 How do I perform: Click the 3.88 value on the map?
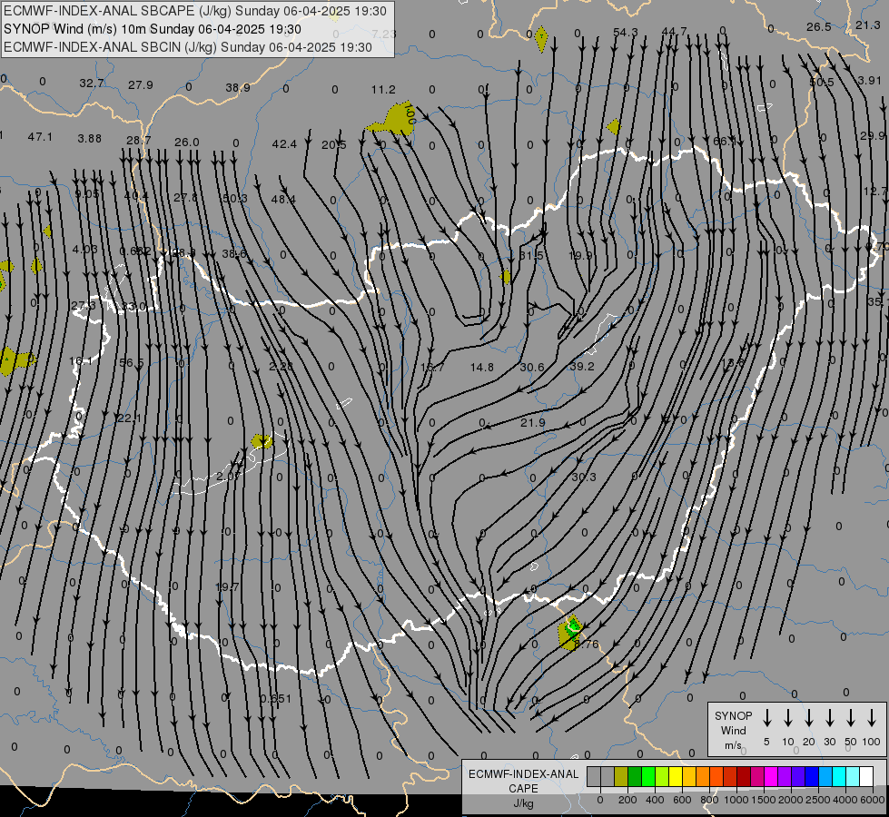coord(90,138)
